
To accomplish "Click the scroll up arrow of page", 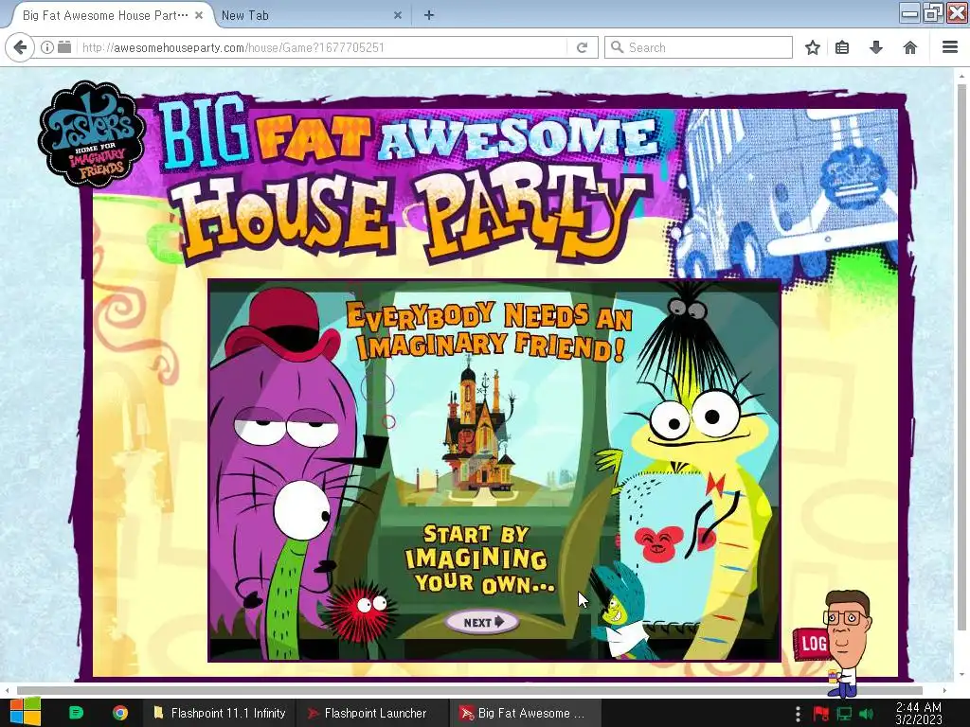I will coord(961,76).
